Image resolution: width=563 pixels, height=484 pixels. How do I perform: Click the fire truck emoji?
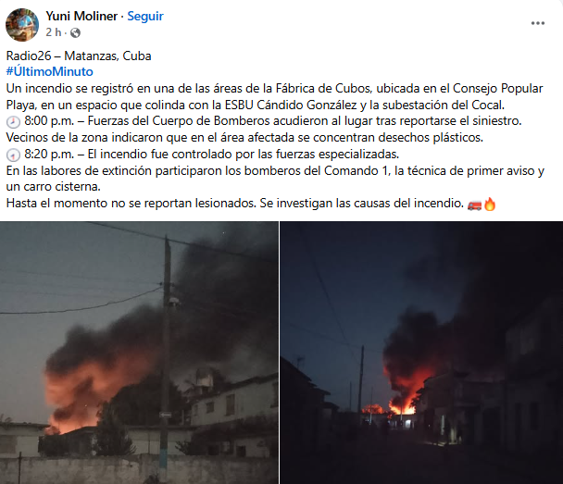tap(474, 205)
